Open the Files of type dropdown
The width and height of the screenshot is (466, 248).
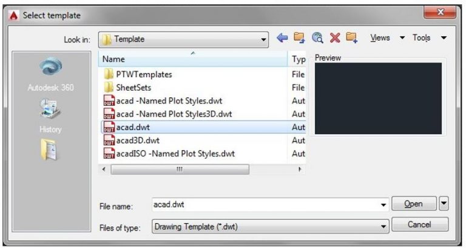tap(383, 226)
